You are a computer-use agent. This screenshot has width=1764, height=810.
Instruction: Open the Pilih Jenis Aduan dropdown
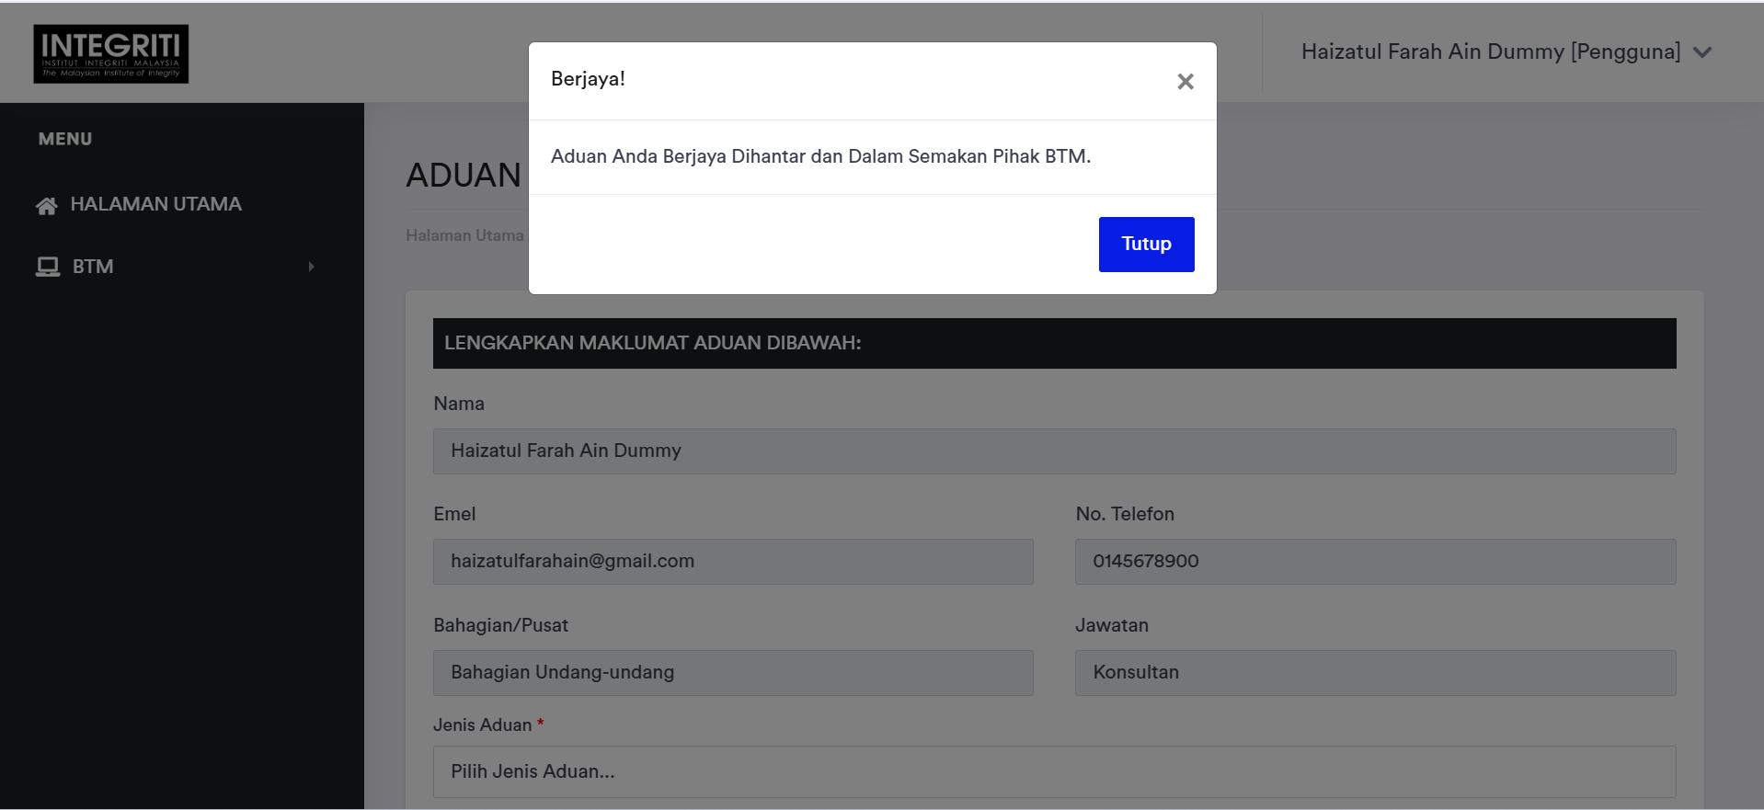click(x=1054, y=771)
